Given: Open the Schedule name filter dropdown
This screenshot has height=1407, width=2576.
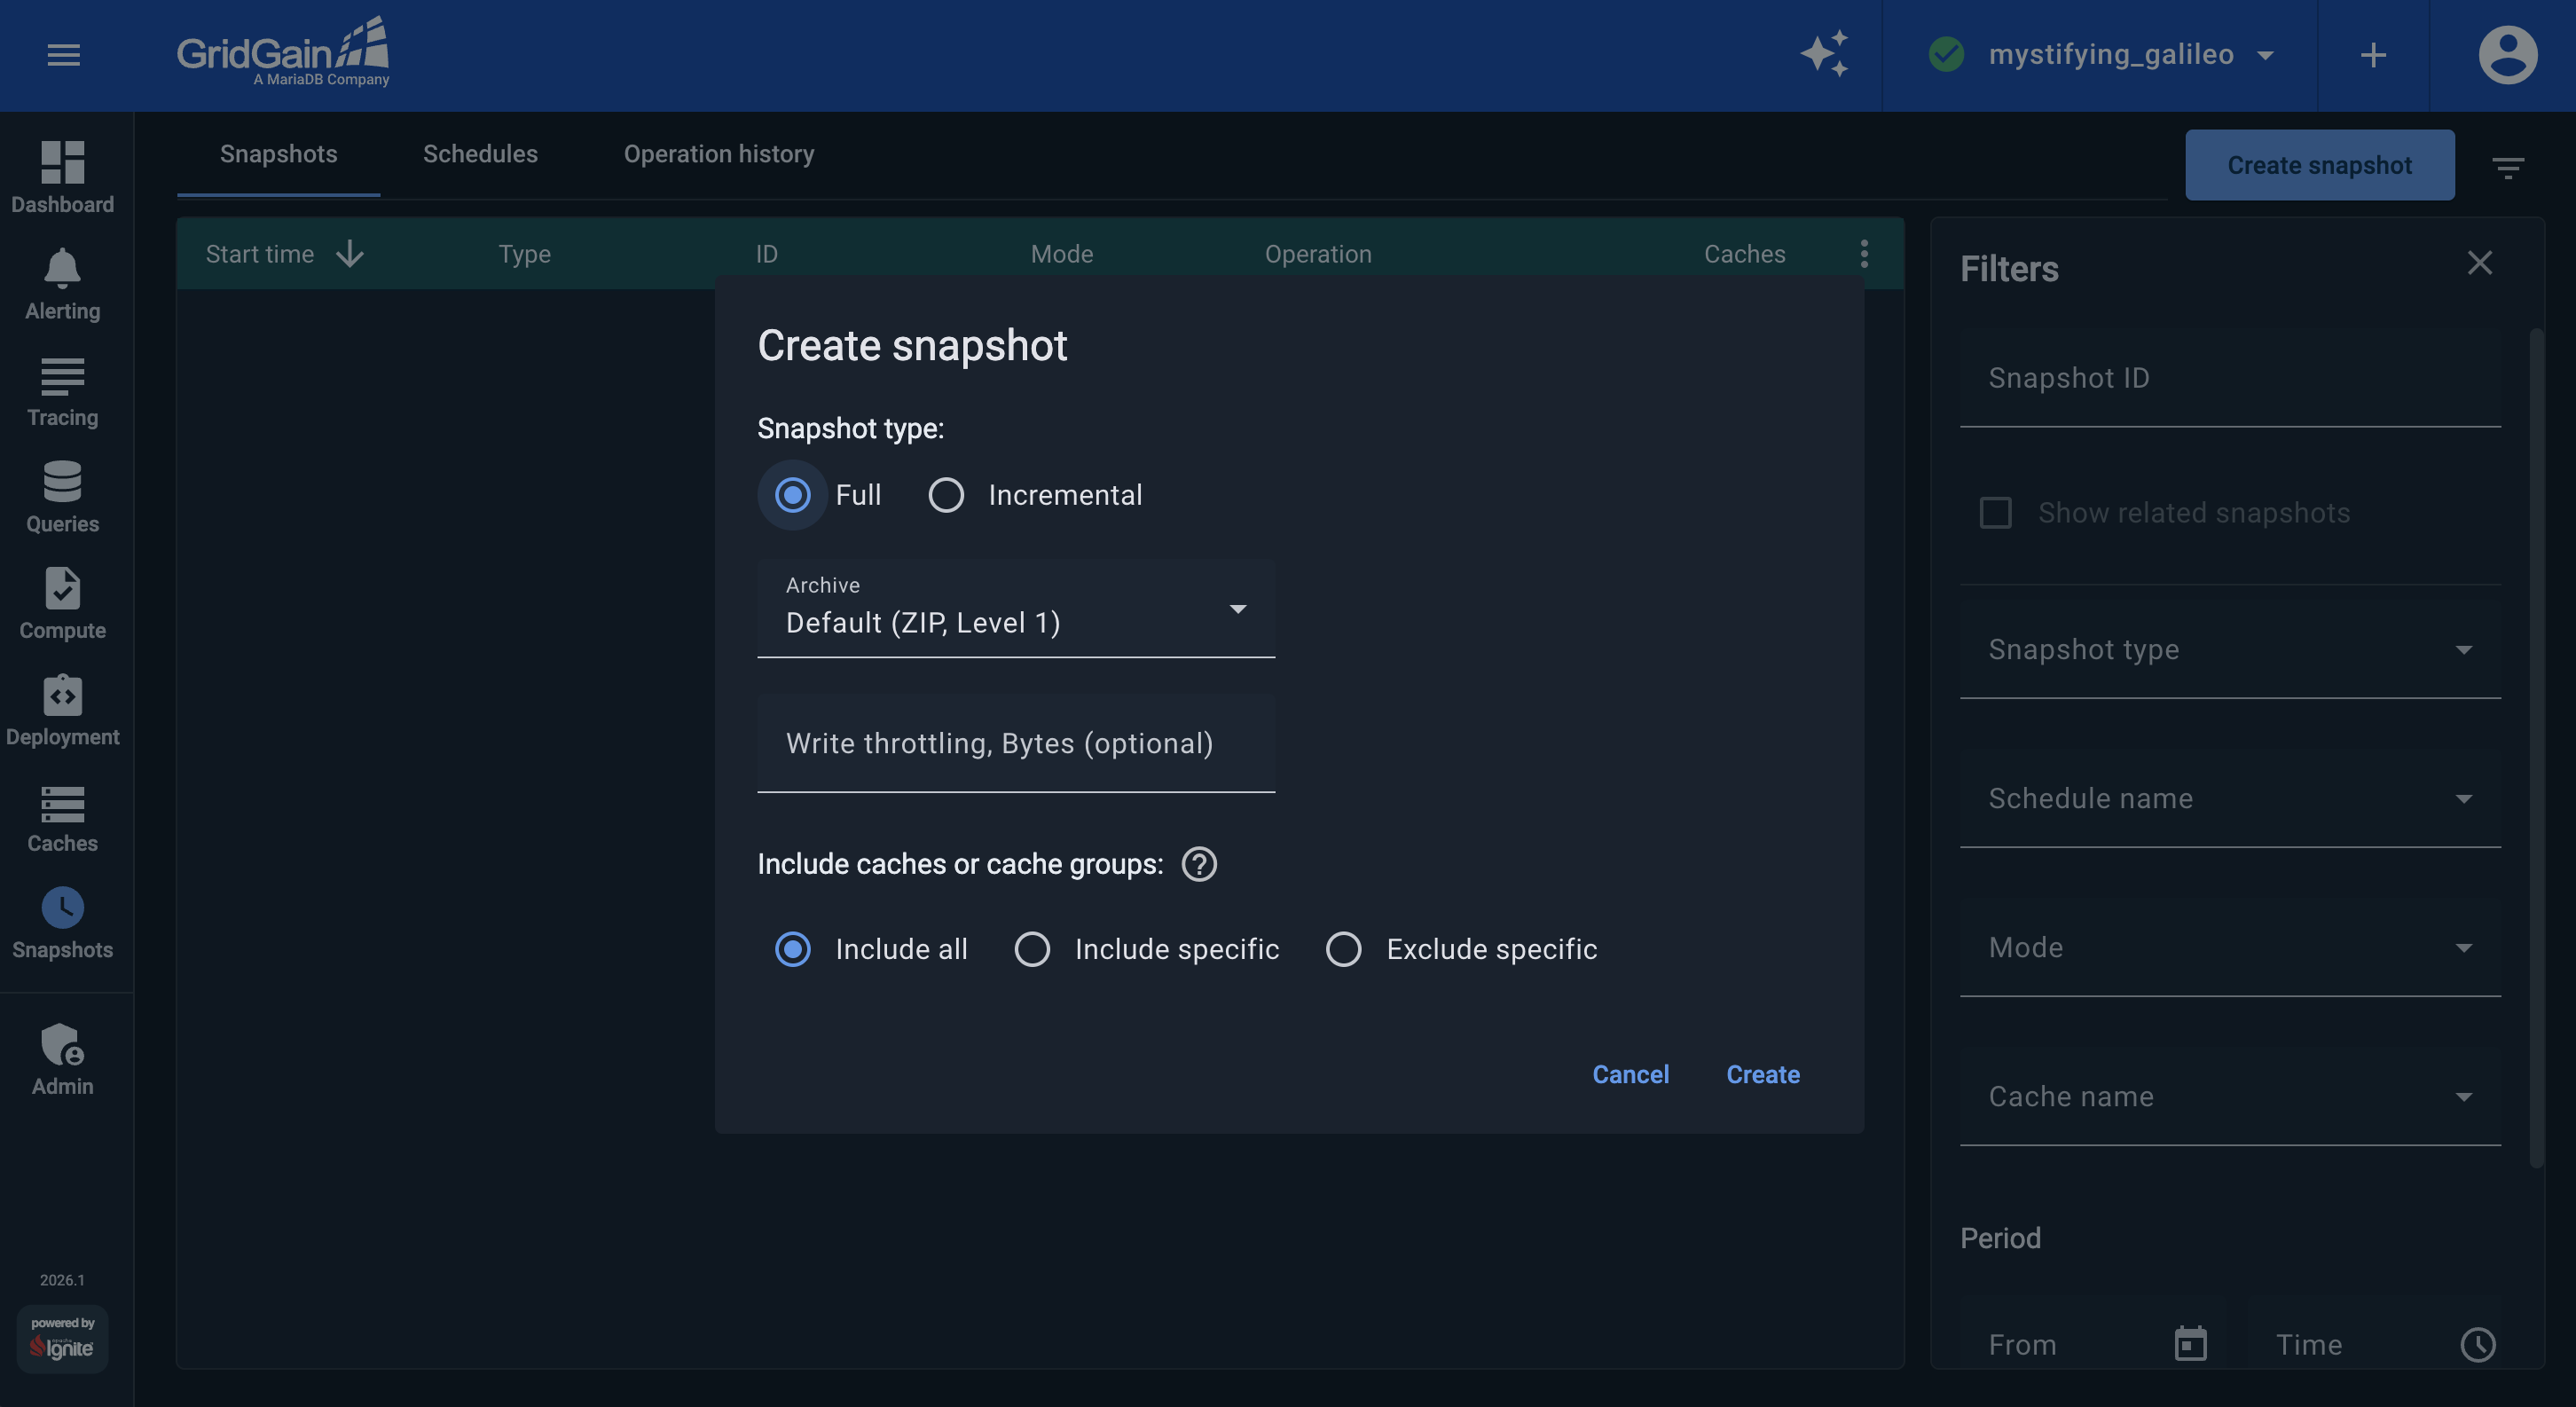Looking at the screenshot, I should 2230,799.
